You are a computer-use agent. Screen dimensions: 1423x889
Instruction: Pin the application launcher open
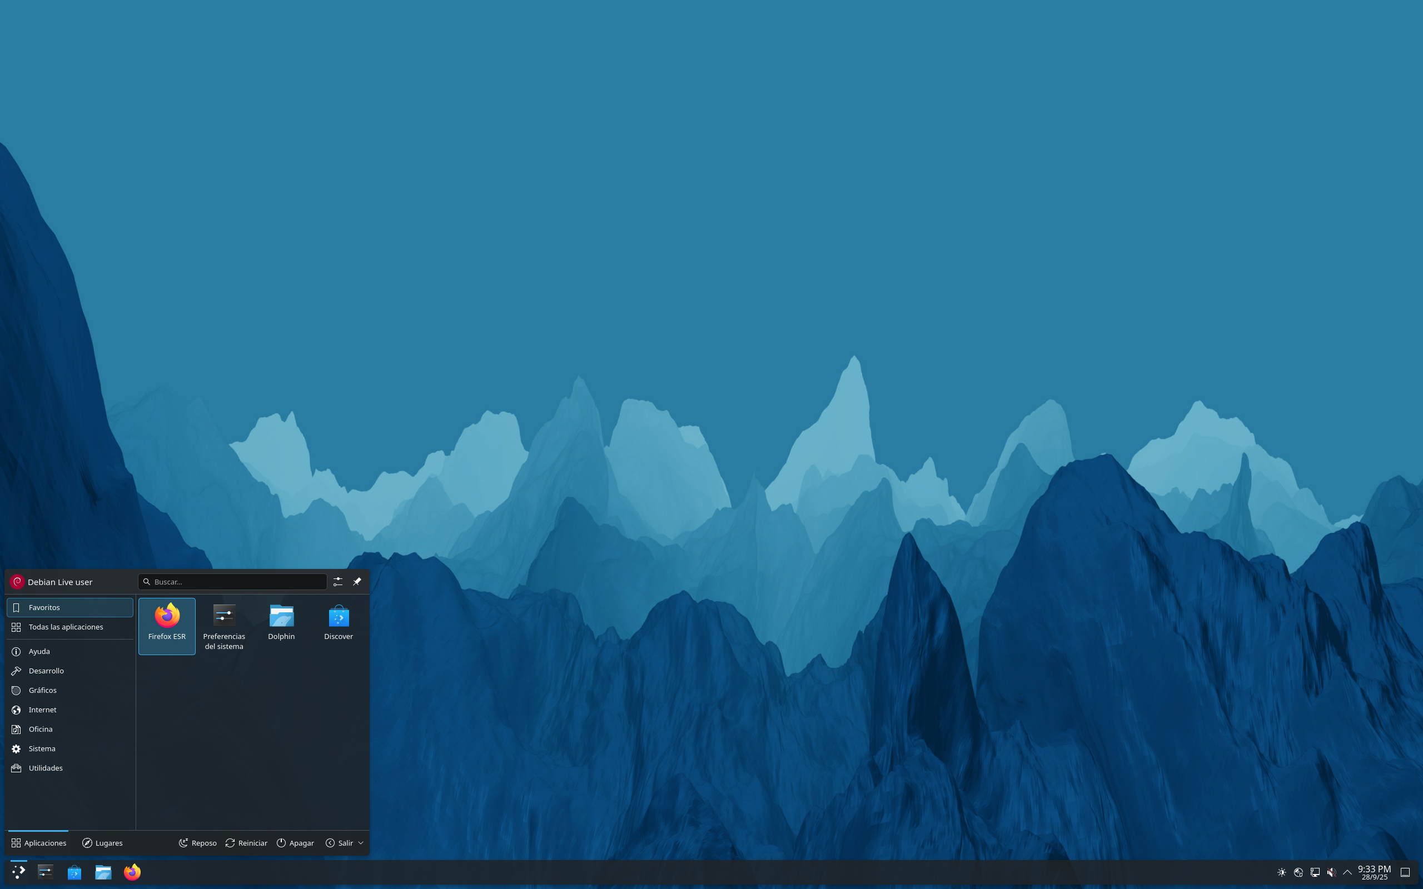(357, 582)
